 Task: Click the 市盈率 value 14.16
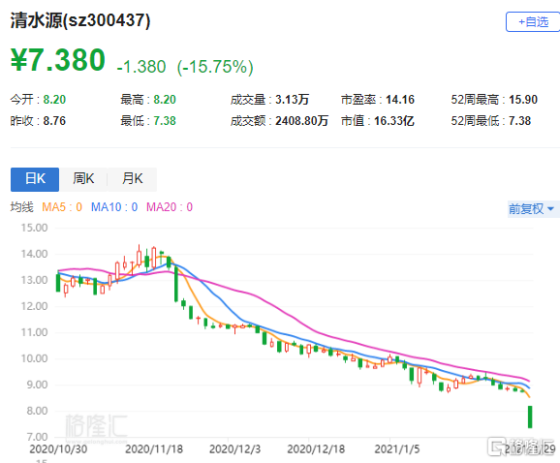[400, 100]
